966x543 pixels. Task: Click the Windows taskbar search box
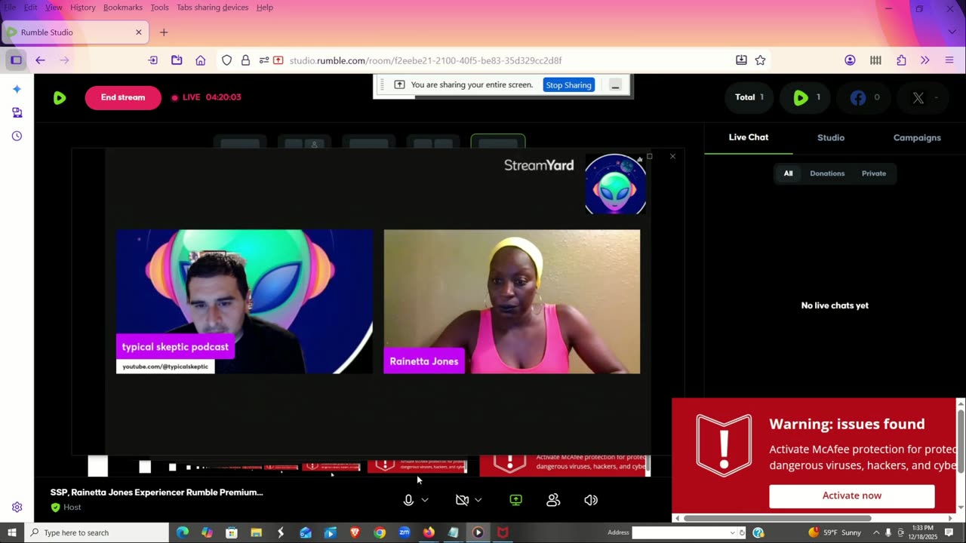[x=97, y=532]
